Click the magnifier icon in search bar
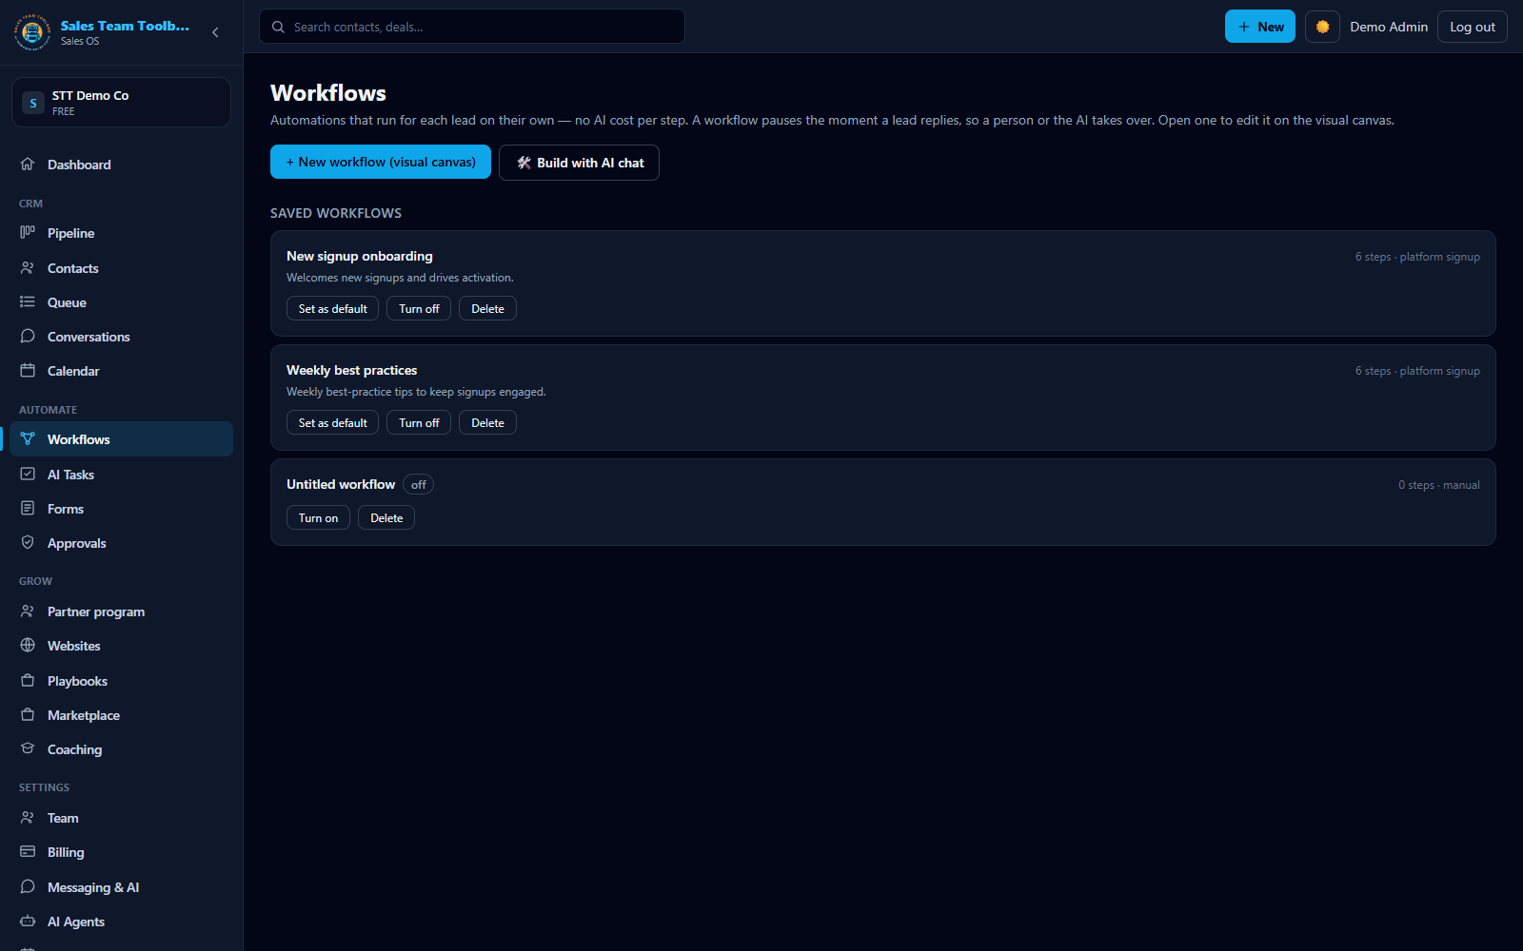 (278, 27)
